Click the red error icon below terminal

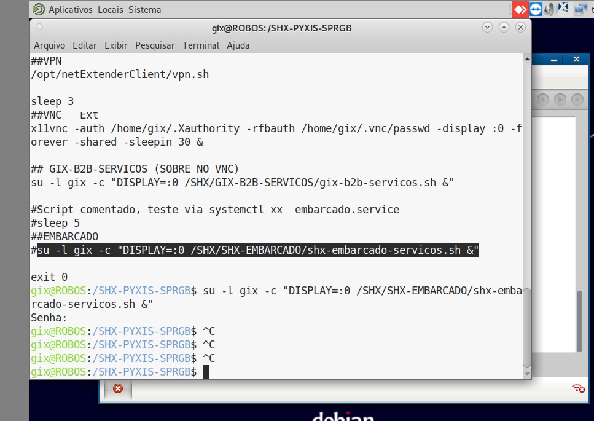118,388
